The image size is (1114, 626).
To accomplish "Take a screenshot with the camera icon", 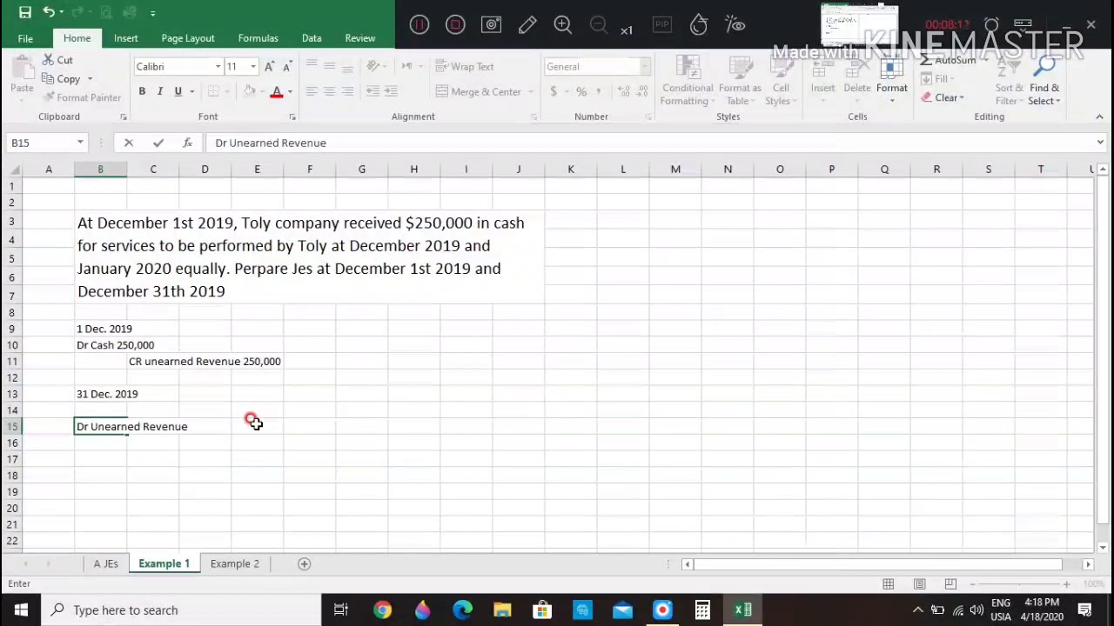I will click(492, 24).
